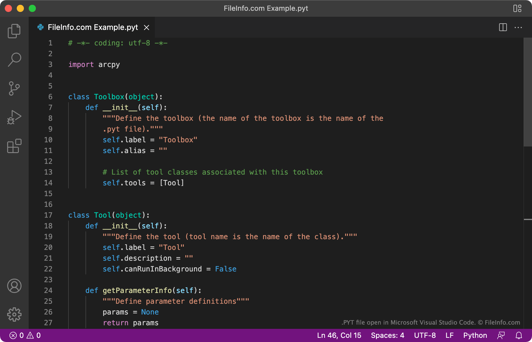Change the UTF-8 file encoding
Screen dimensions: 532x342
(x=425, y=335)
